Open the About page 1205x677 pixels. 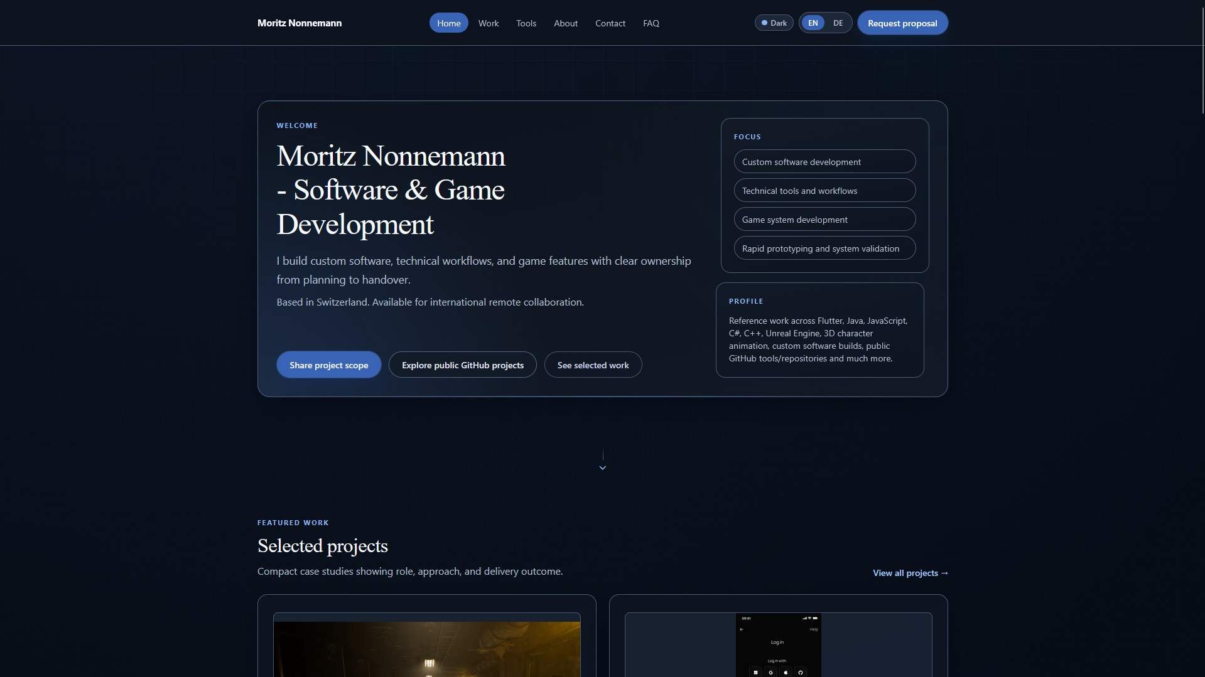[x=565, y=23]
